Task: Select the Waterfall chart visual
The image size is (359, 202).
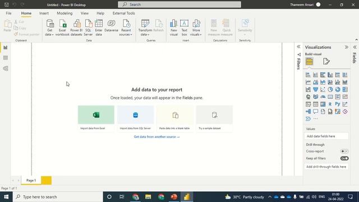Action: [308, 90]
